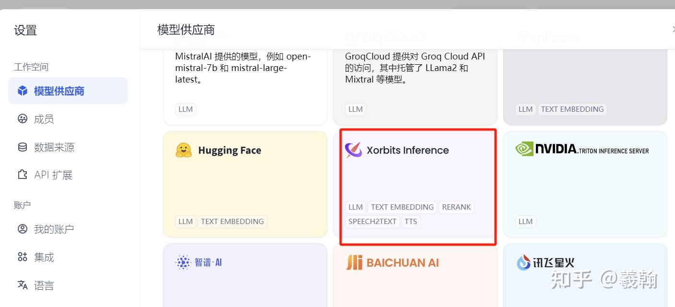Viewport: 675px width, 307px height.
Task: Select the 数据来源 sidebar icon
Action: coord(23,147)
